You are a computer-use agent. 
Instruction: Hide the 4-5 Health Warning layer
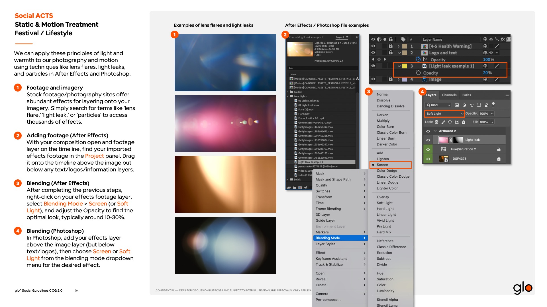tap(373, 46)
